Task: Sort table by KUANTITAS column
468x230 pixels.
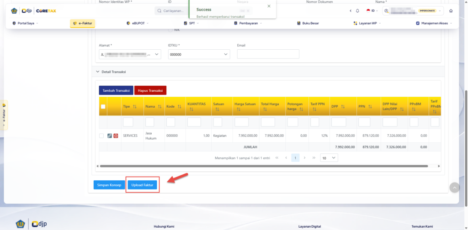Action: [x=191, y=110]
